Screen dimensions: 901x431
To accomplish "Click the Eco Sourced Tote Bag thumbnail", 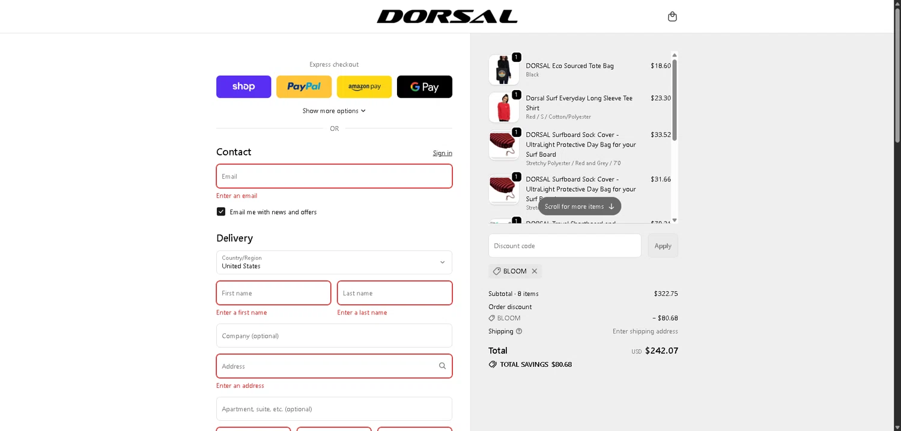I will 503,70.
